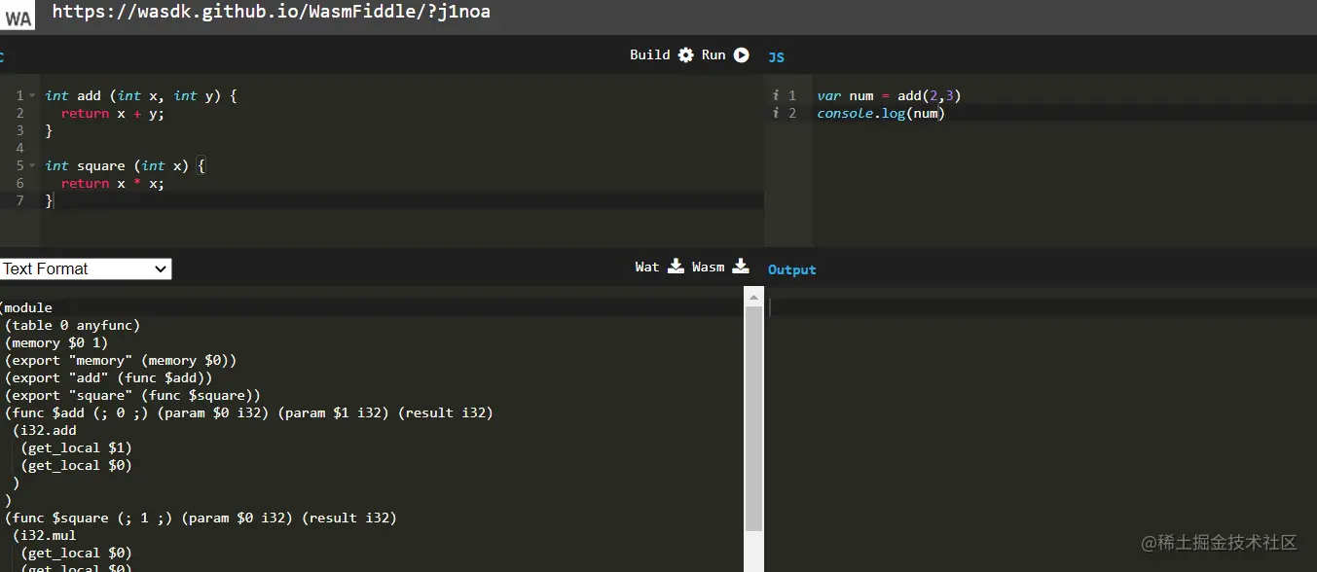Image resolution: width=1317 pixels, height=572 pixels.
Task: Click code line 'return x + y;'
Action: [113, 113]
